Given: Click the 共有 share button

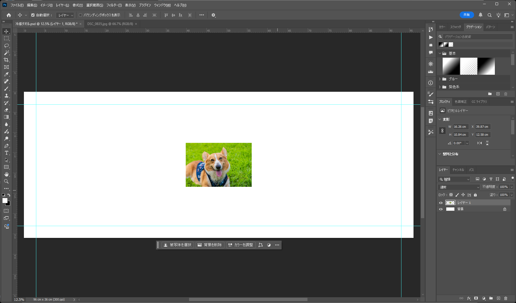Looking at the screenshot, I should click(467, 15).
